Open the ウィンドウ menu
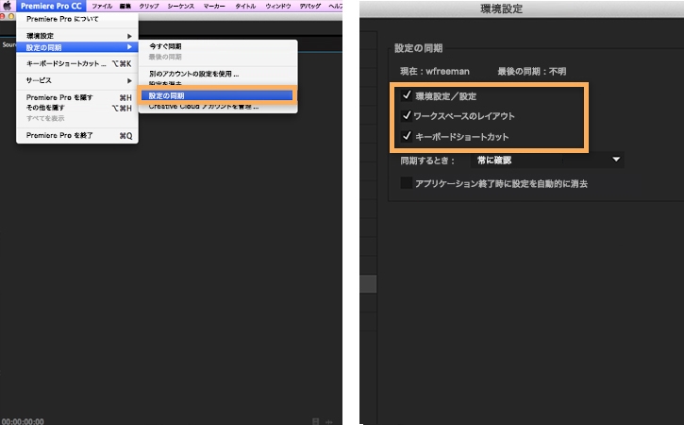Viewport: 684px width, 425px height. pyautogui.click(x=278, y=6)
